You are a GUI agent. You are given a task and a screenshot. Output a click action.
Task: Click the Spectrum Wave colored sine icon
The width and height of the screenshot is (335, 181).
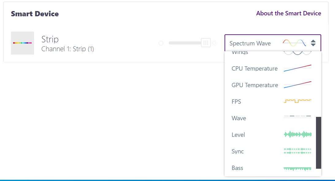294,43
